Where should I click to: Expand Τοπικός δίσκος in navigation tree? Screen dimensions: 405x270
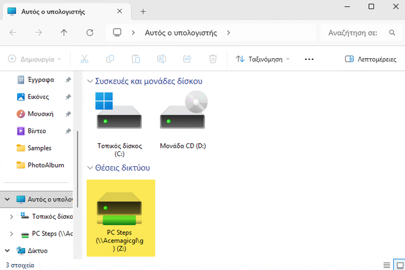coord(12,217)
